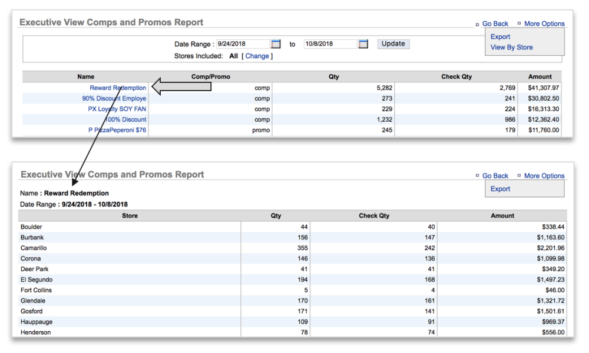Select View By Store menu option
This screenshot has height=353, width=589.
pos(511,47)
